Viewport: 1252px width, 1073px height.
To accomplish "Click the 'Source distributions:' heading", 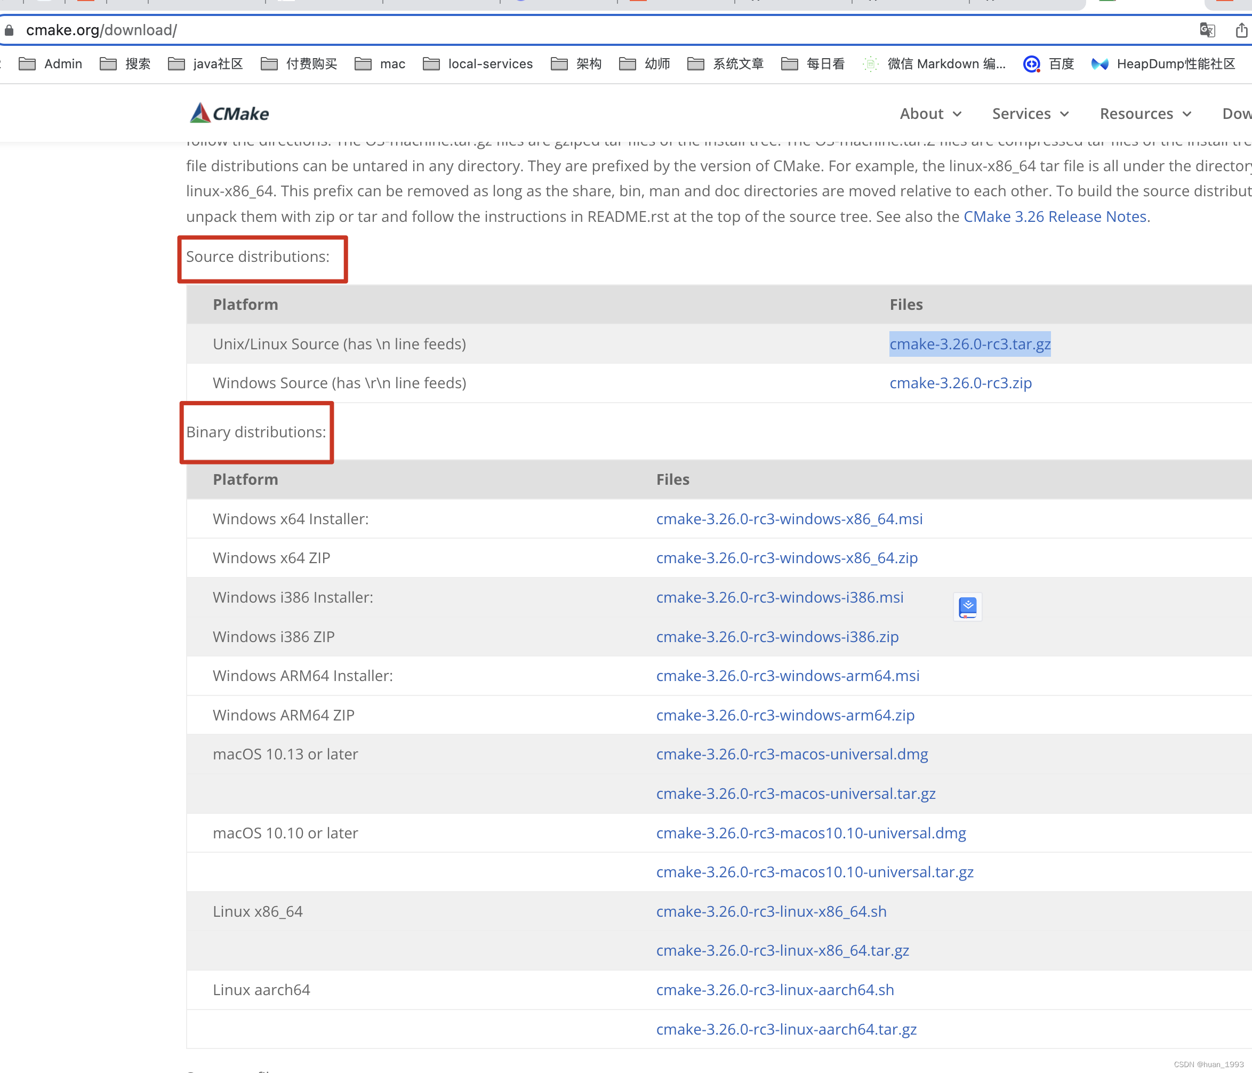I will pyautogui.click(x=258, y=257).
